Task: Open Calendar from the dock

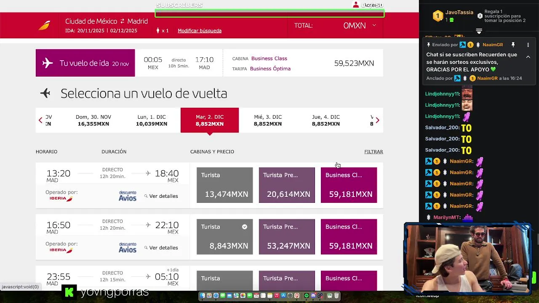Action: pos(256,295)
